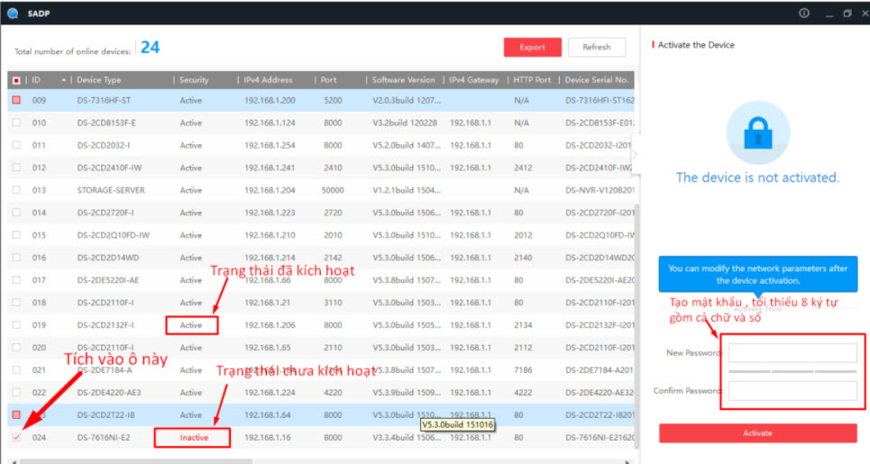Tick the checkbox for STORAGE-SERVER row 013
The height and width of the screenshot is (464, 870).
click(16, 190)
